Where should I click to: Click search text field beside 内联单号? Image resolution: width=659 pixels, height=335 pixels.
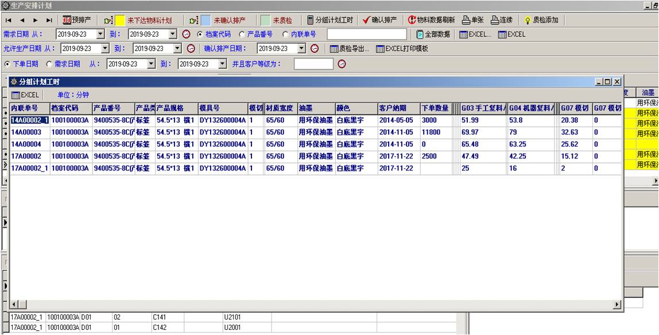[367, 34]
